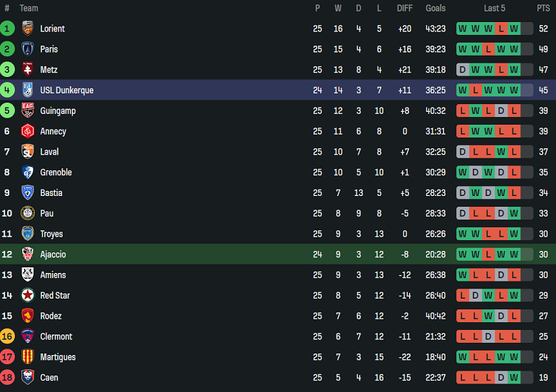Open the Troyes team link

[x=51, y=234]
